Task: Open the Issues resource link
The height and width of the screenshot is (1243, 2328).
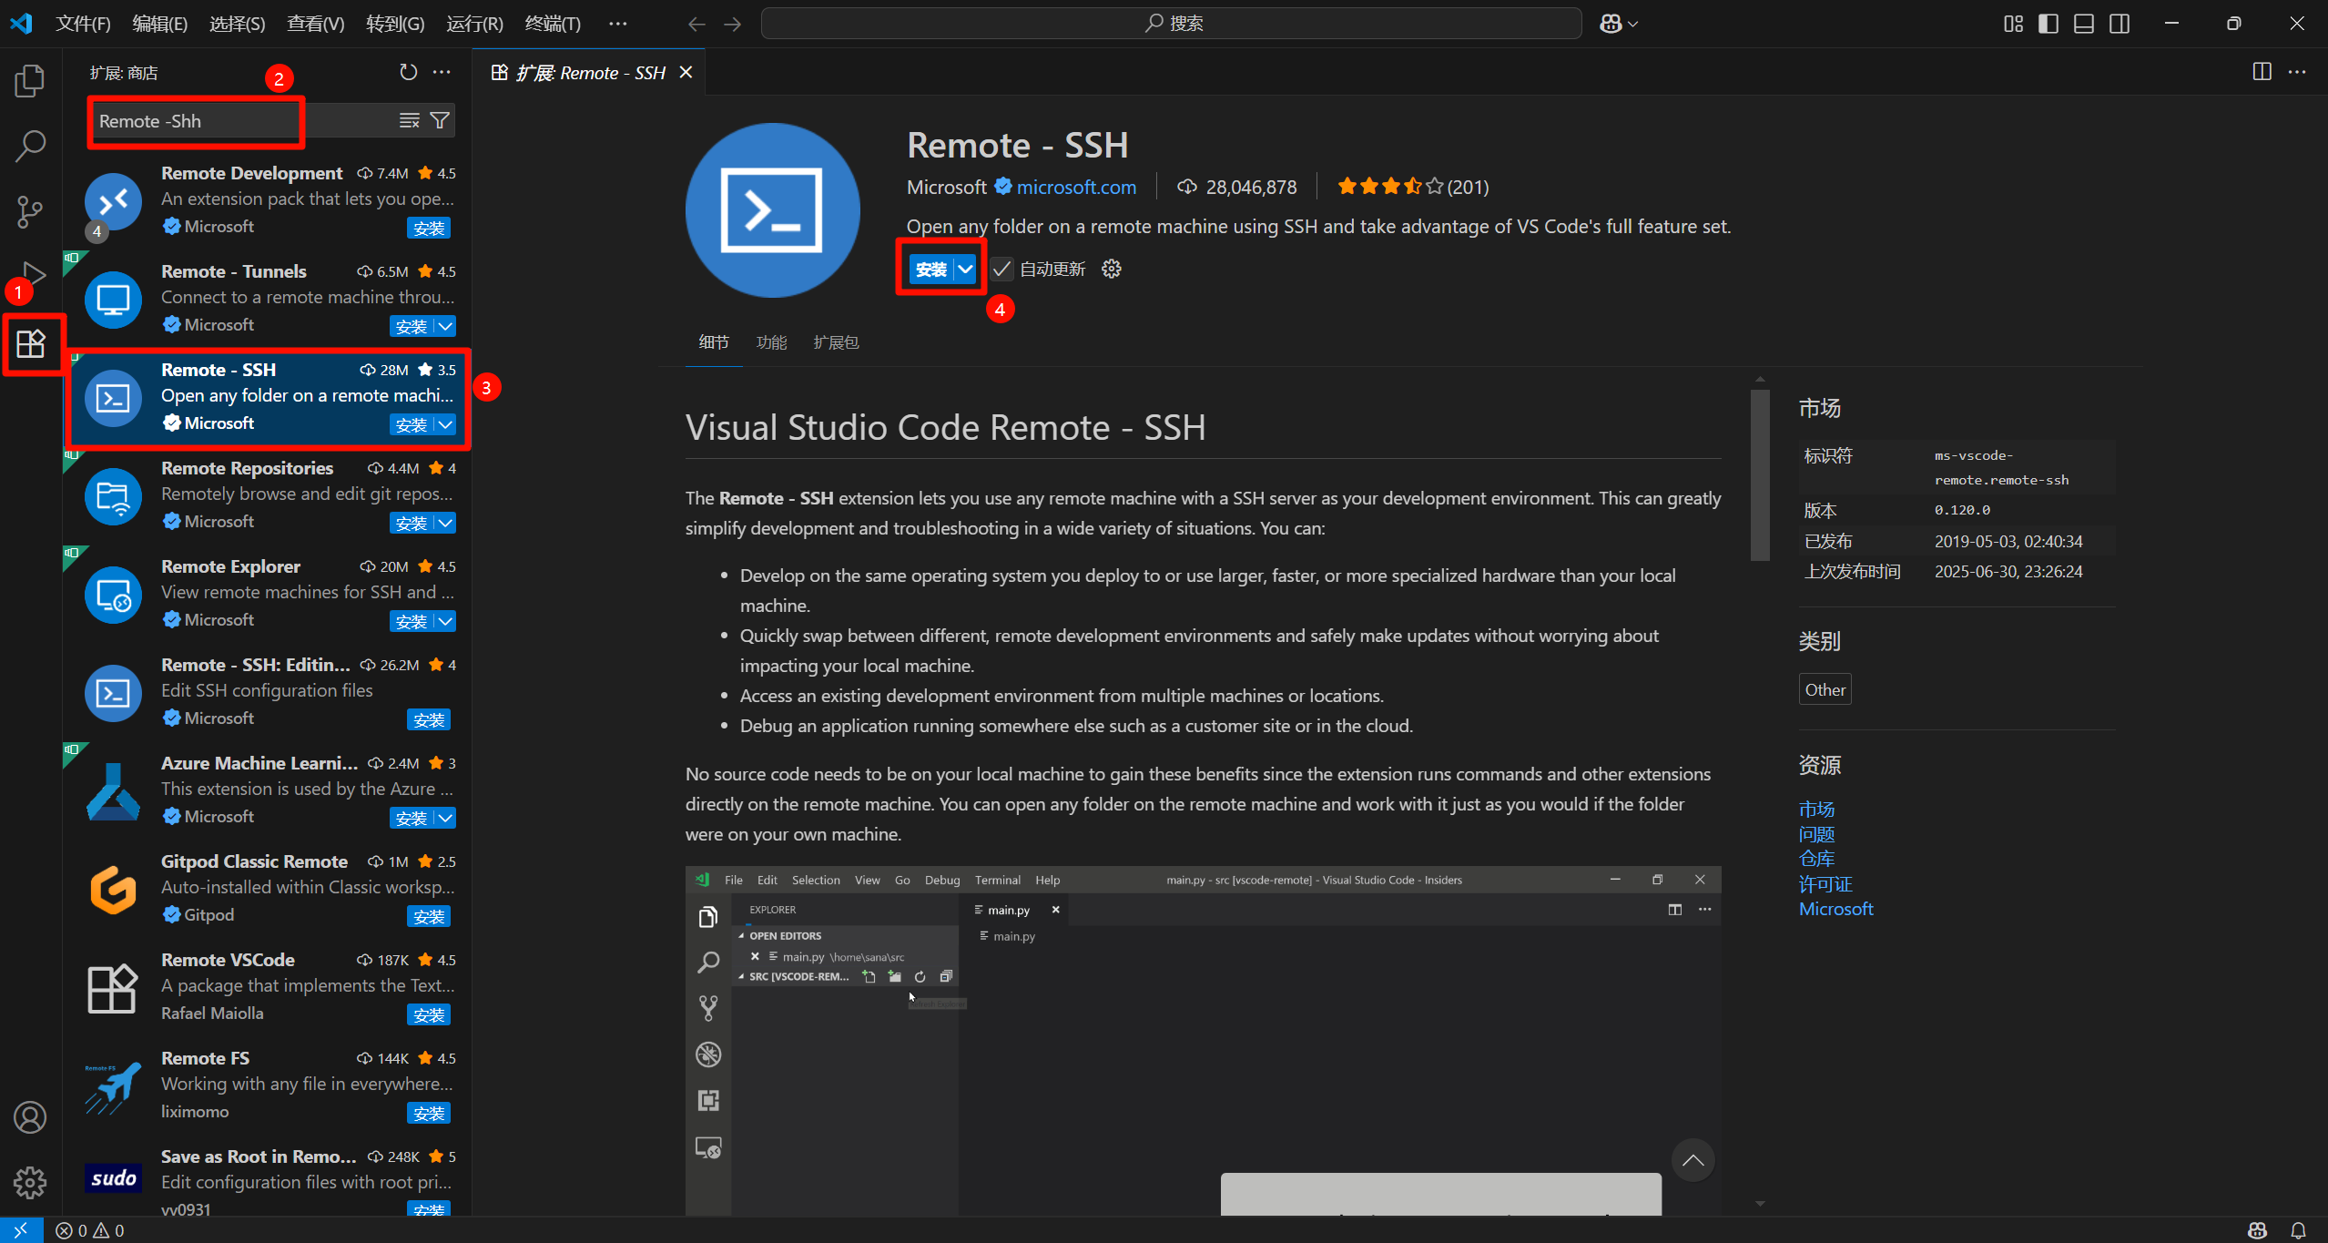Action: (x=1816, y=834)
